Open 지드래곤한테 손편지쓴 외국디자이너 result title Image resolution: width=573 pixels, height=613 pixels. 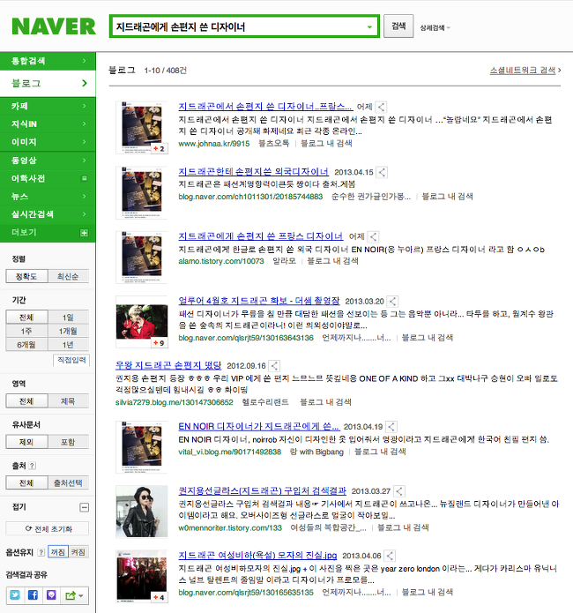(x=253, y=172)
